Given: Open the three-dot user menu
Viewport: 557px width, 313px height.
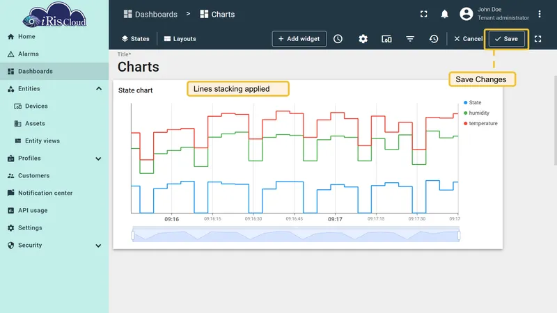Looking at the screenshot, I should click(x=539, y=14).
